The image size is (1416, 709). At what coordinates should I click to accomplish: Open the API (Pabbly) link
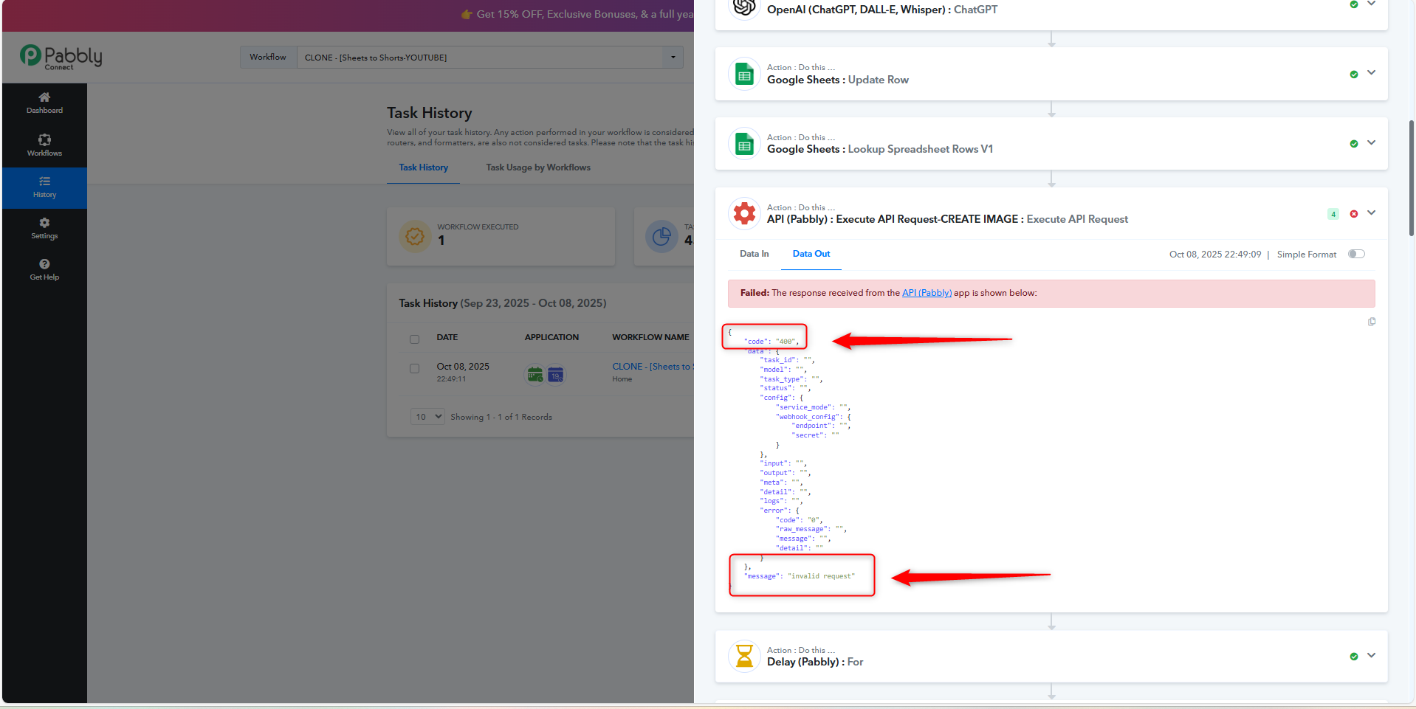[927, 293]
